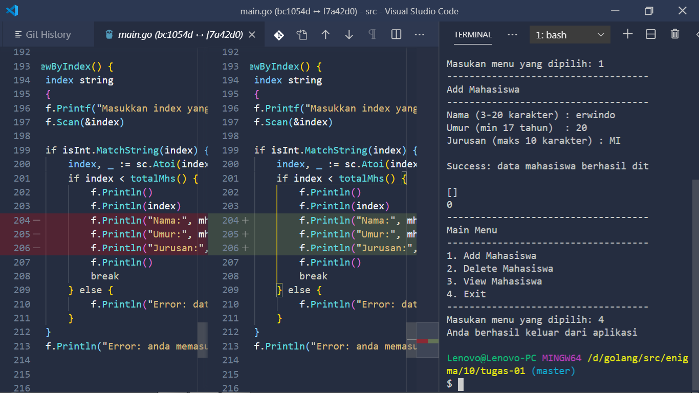Open the file from the diff toolbar
This screenshot has height=393, width=699.
(302, 35)
